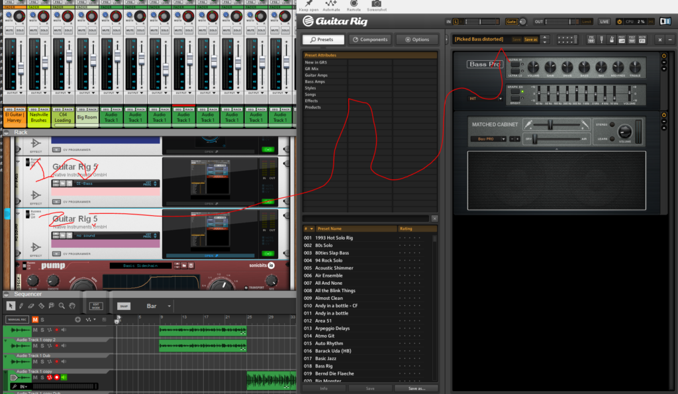
Task: Toggle the Ultra Hi switch on Bass Pro
Action: (514, 64)
